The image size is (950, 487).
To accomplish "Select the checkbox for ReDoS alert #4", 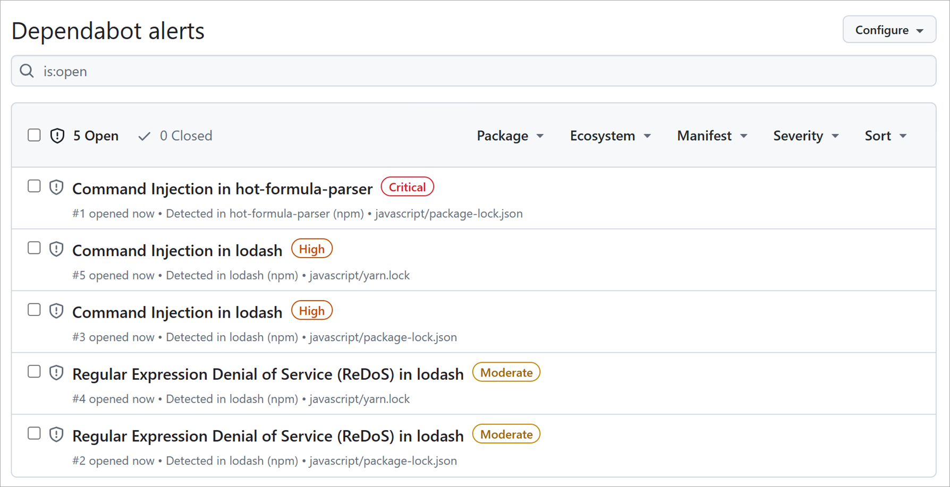I will coord(33,372).
